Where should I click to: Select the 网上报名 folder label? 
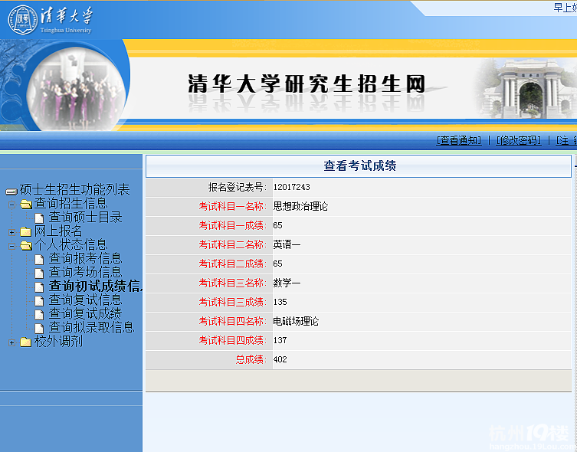(x=58, y=231)
